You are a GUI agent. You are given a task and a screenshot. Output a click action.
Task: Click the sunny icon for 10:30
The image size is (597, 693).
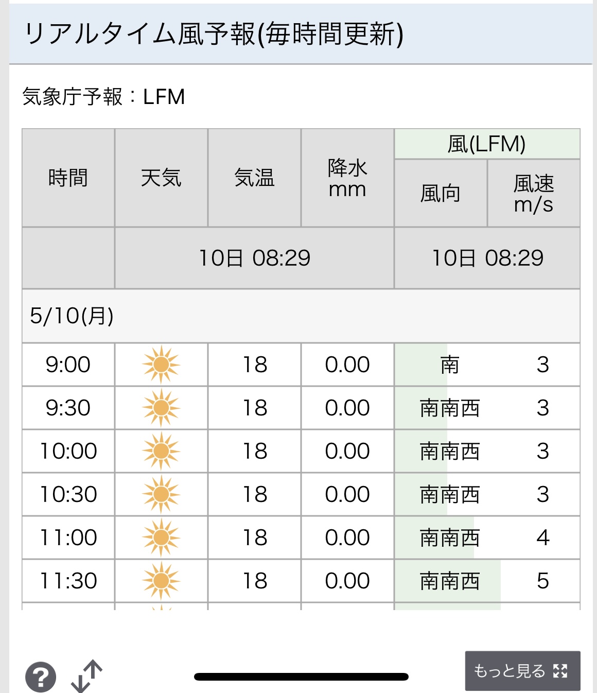click(x=161, y=494)
